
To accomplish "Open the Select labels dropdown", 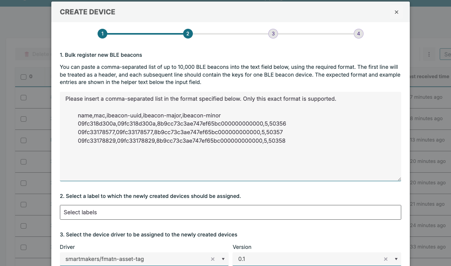I will pyautogui.click(x=230, y=212).
